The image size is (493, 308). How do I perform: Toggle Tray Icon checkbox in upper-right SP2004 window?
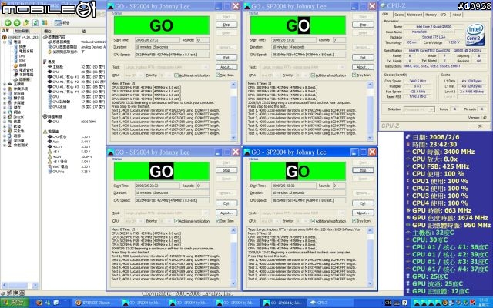click(x=354, y=75)
